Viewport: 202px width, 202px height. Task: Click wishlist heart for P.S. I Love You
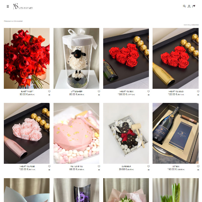click(x=99, y=166)
